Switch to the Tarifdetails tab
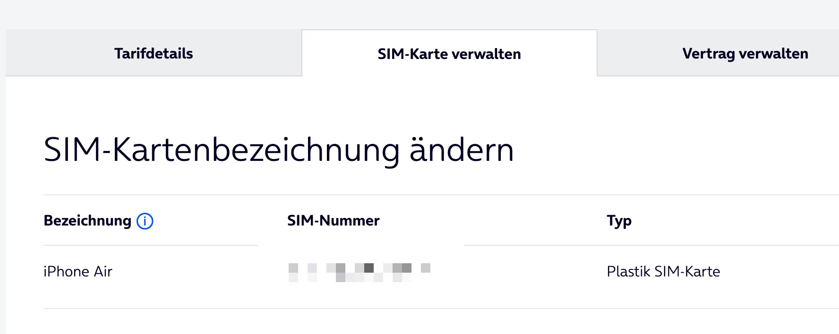Image resolution: width=839 pixels, height=334 pixels. coord(154,53)
